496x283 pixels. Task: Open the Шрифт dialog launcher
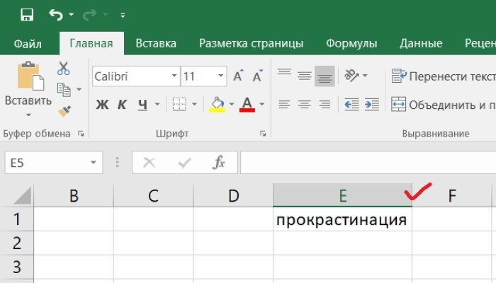coord(263,134)
